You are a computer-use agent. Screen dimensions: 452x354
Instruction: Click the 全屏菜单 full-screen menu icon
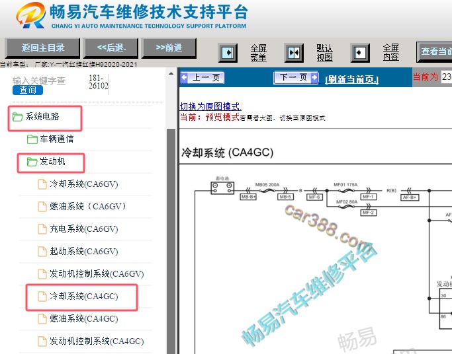(228, 53)
